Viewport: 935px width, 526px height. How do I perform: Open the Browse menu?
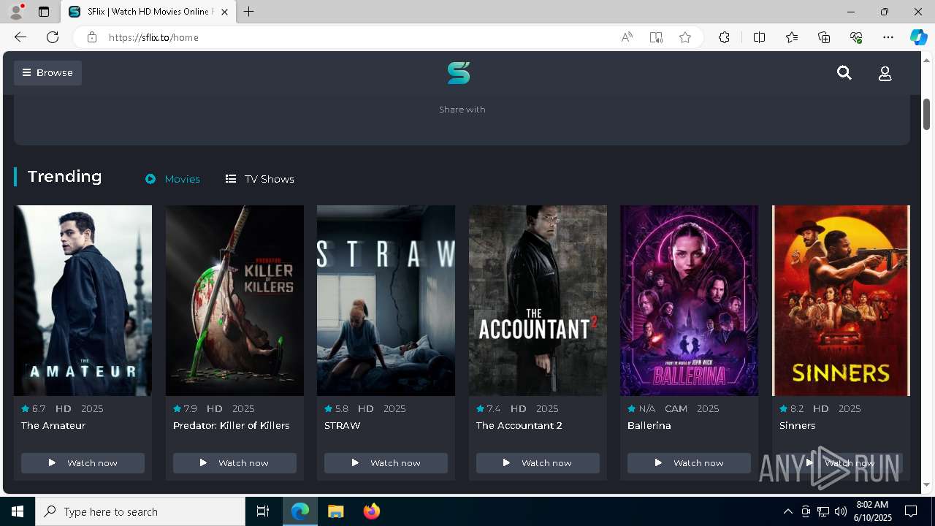tap(47, 73)
